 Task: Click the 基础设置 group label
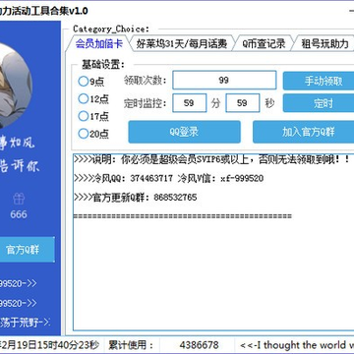(x=103, y=65)
